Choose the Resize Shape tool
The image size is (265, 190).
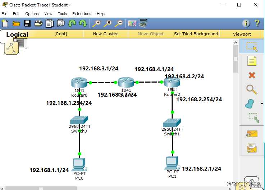(254, 118)
